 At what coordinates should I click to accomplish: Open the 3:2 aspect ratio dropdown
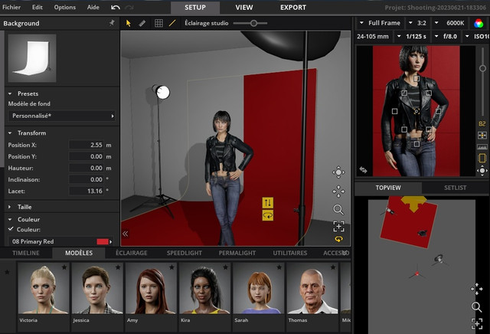tap(418, 23)
